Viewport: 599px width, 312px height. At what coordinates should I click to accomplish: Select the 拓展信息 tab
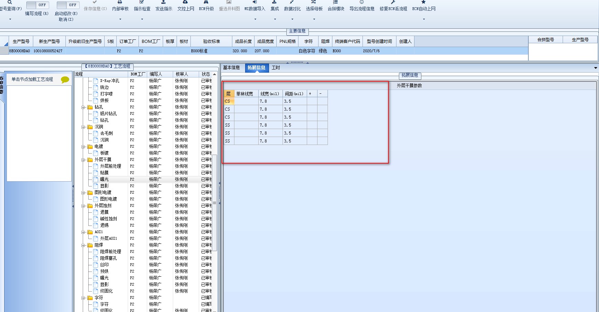[x=256, y=68]
